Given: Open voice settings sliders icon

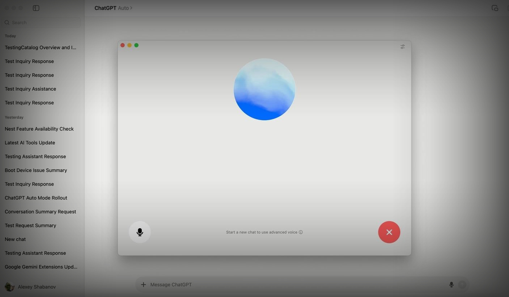Looking at the screenshot, I should tap(402, 47).
